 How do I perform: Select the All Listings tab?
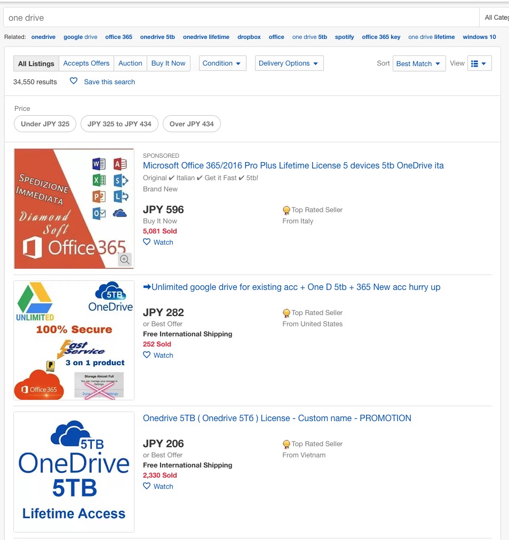tap(36, 64)
